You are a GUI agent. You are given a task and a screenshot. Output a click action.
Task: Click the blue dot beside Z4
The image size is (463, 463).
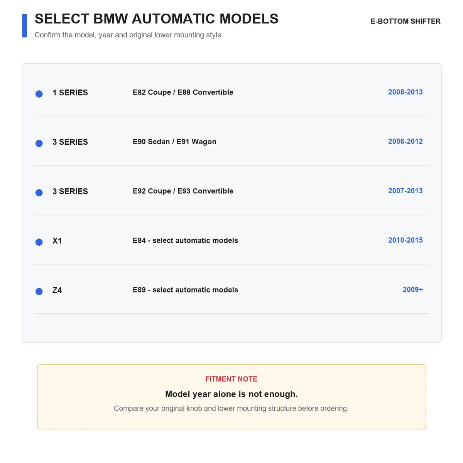coord(39,291)
